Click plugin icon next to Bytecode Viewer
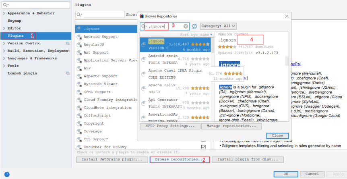This screenshot has height=179, width=347. tap(79, 84)
